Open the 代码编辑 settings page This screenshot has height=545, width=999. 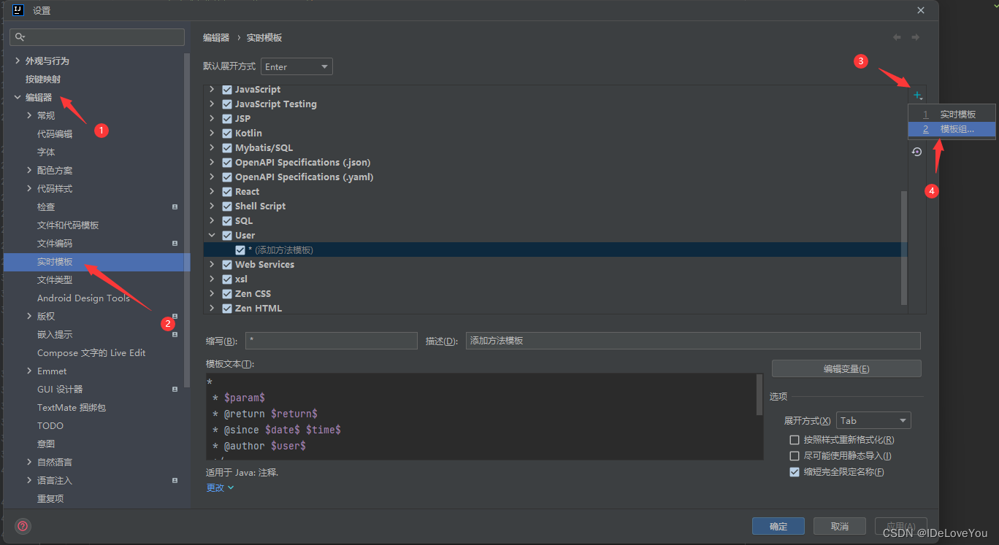tap(55, 134)
